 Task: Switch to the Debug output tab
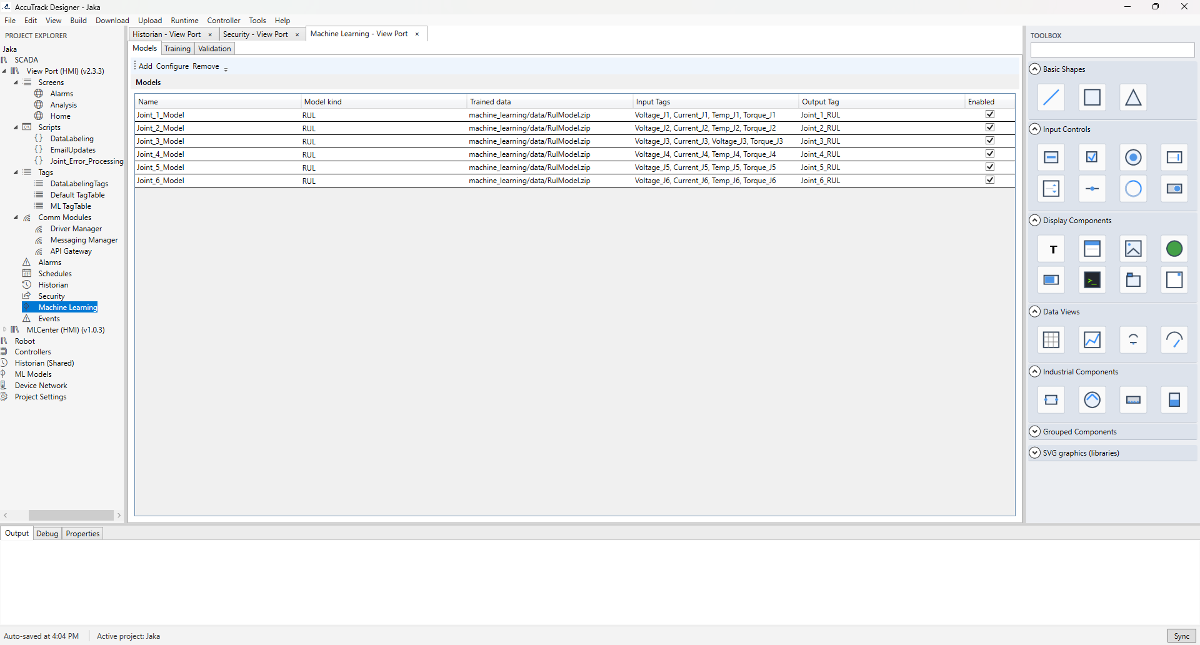tap(47, 534)
